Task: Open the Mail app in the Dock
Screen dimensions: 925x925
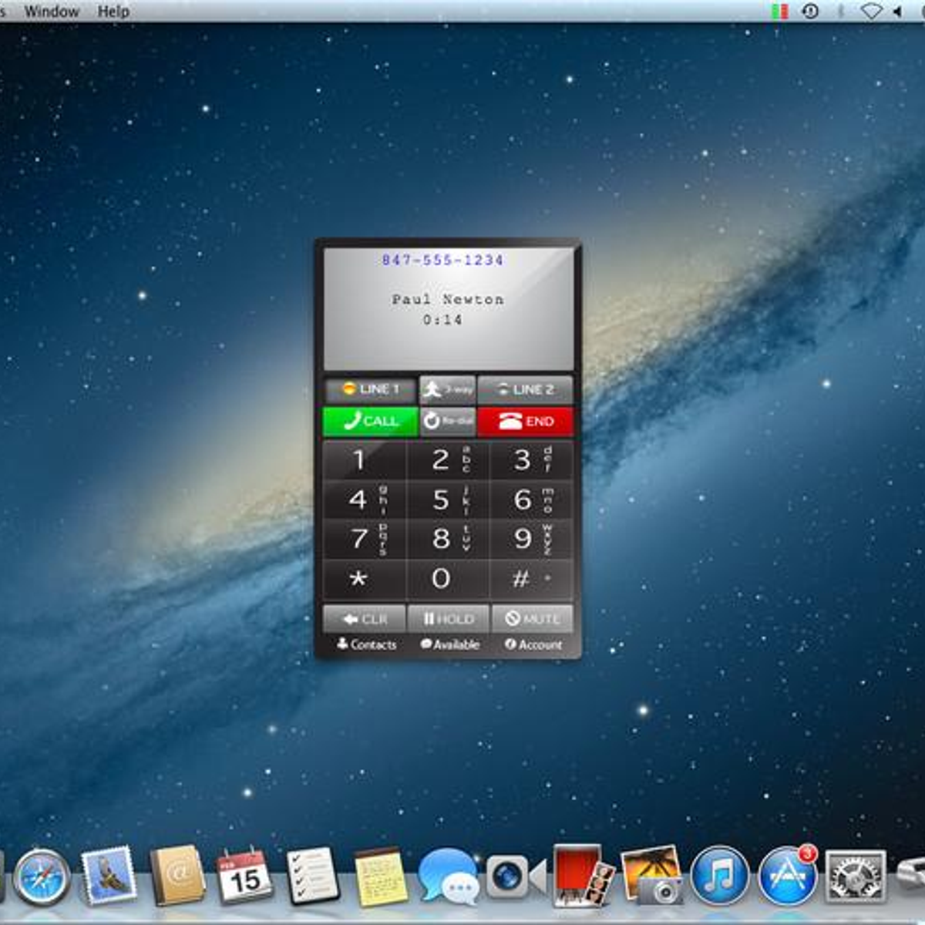Action: [x=109, y=876]
